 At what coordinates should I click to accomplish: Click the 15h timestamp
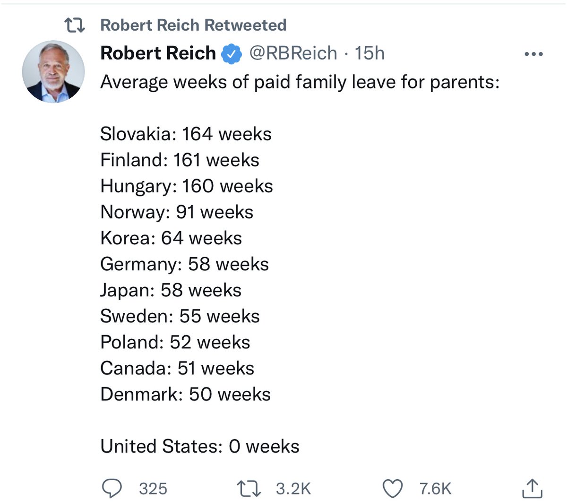pos(369,53)
